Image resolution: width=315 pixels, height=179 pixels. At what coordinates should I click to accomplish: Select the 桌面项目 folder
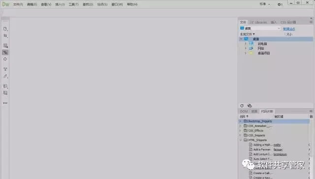[264, 53]
